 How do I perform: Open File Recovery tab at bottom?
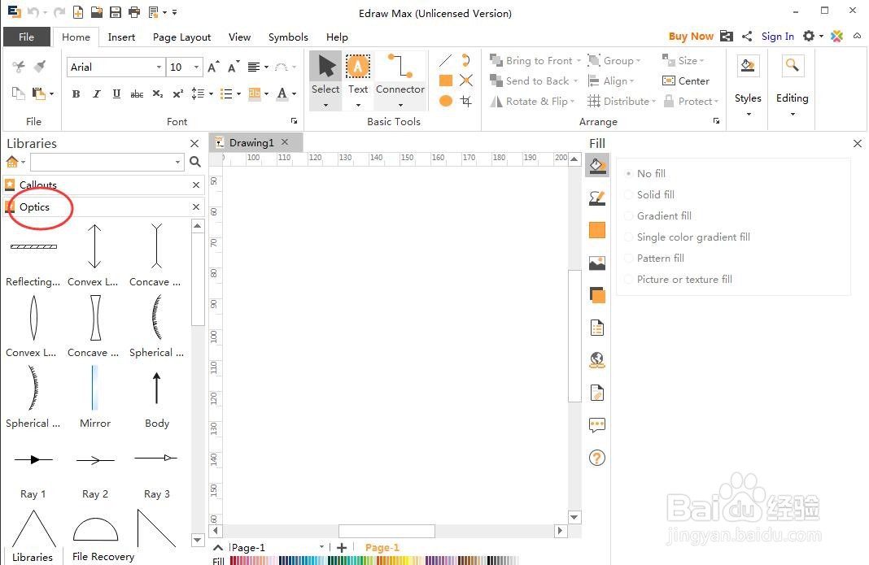(x=103, y=556)
